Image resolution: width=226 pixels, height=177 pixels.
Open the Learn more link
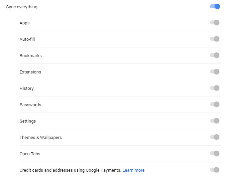pos(133,170)
